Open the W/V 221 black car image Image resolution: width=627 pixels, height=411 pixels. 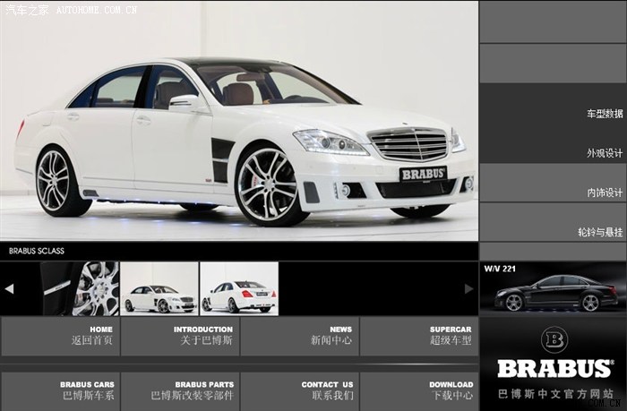coord(553,287)
